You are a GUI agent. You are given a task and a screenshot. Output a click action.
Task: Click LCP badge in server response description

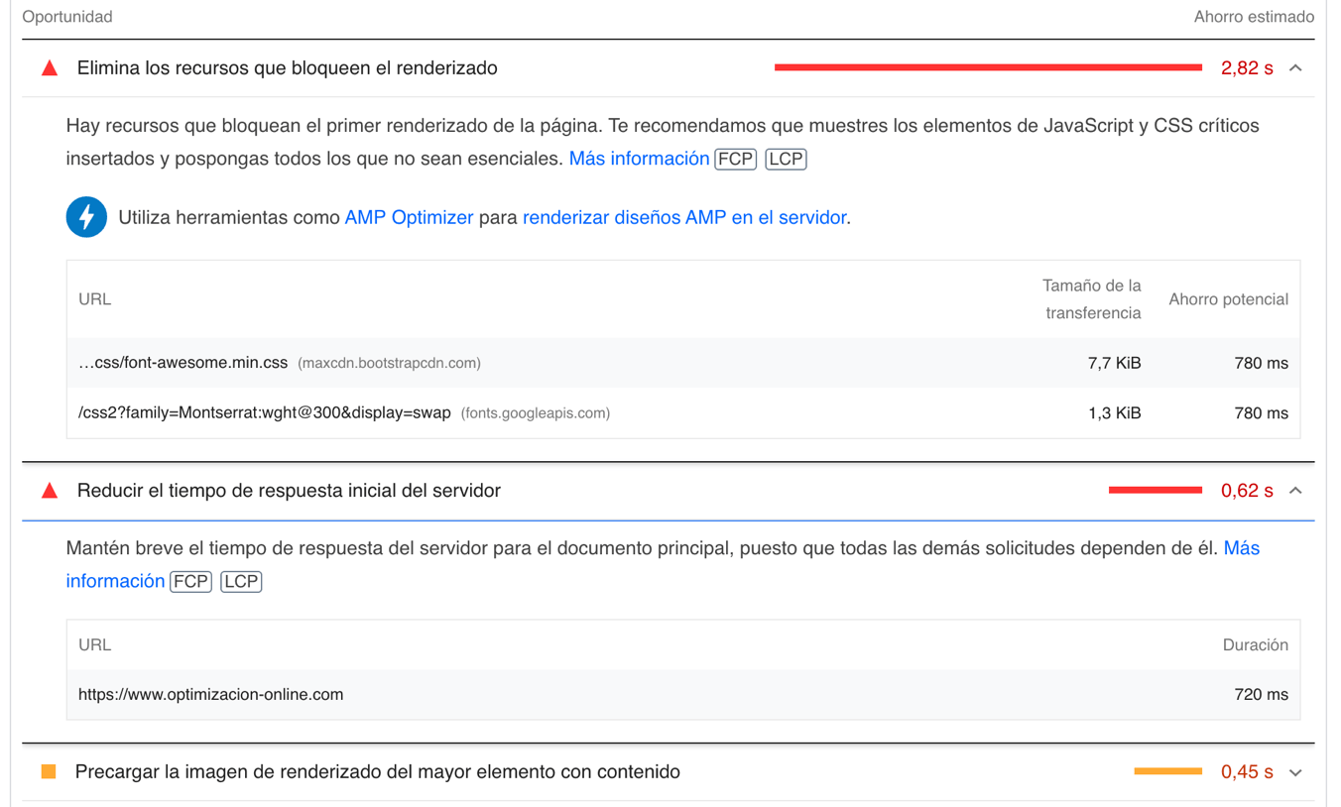coord(241,581)
